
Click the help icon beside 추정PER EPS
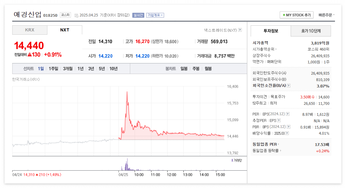click(278, 120)
